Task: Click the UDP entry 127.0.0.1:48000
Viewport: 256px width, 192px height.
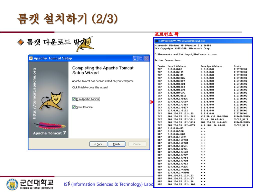Action: pos(178,170)
